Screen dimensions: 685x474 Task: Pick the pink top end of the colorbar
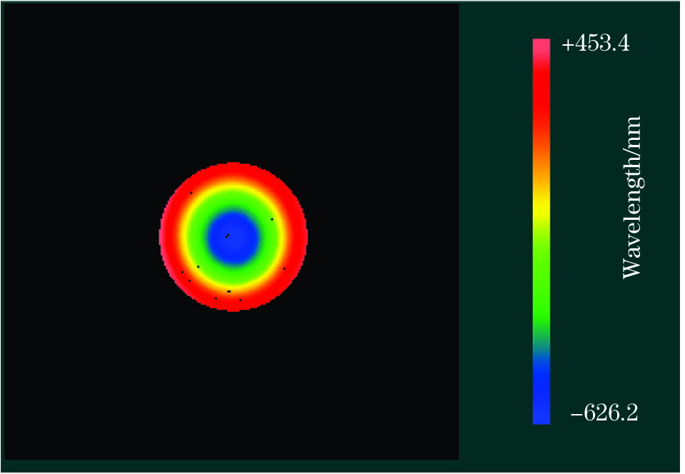[542, 44]
